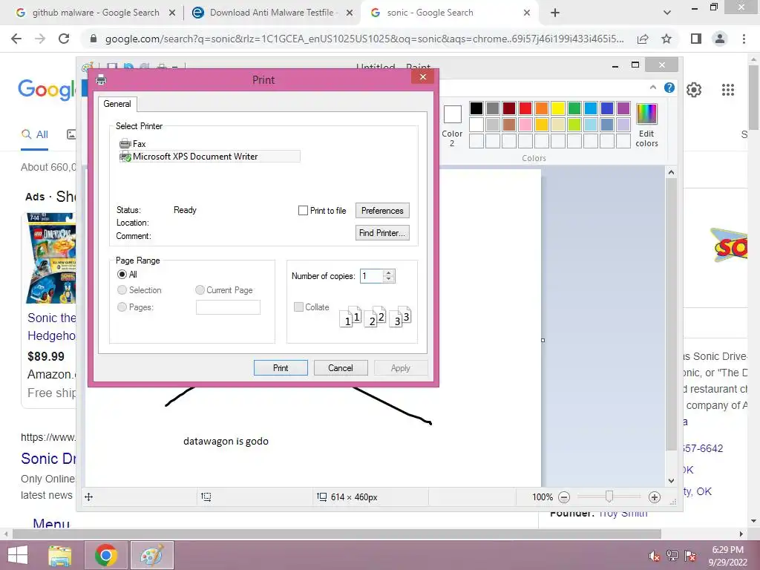Cancel the Print dialog

point(340,368)
